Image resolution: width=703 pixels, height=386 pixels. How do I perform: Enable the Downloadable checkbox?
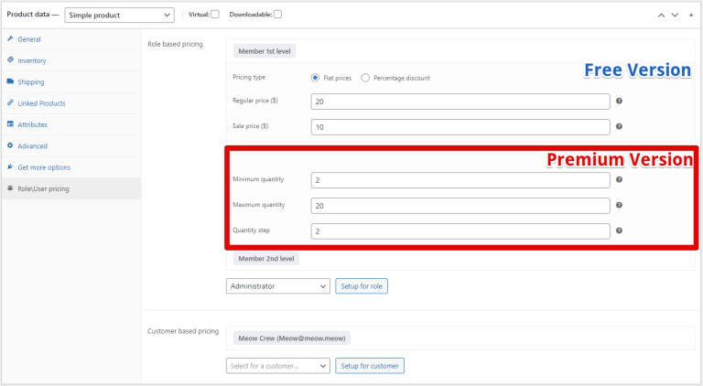point(278,15)
